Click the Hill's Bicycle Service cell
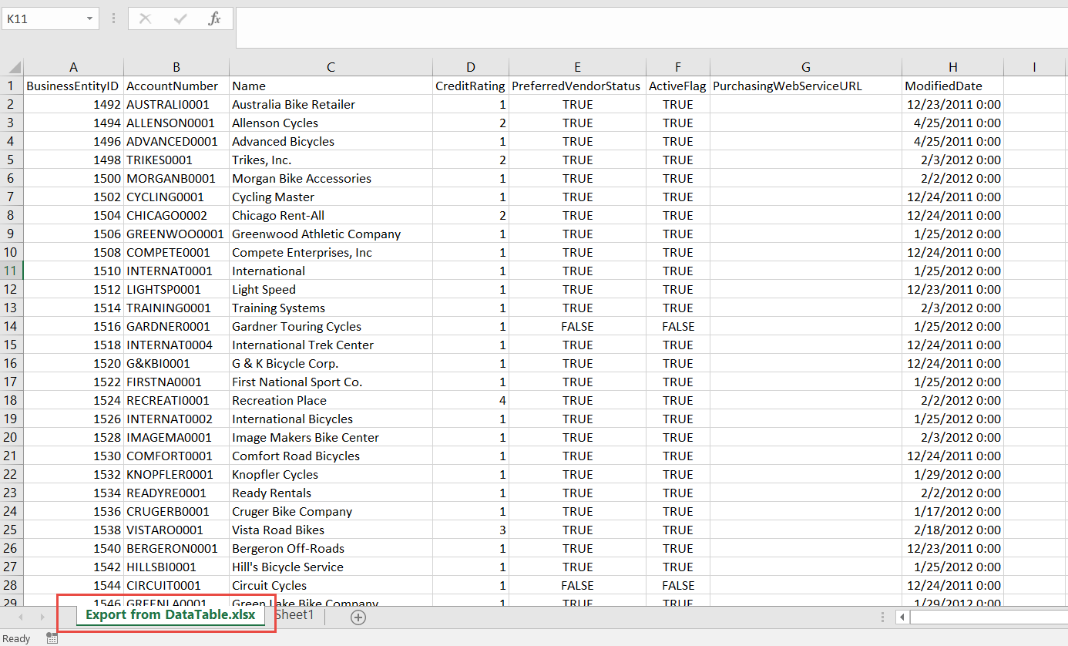This screenshot has height=646, width=1068. tap(331, 567)
